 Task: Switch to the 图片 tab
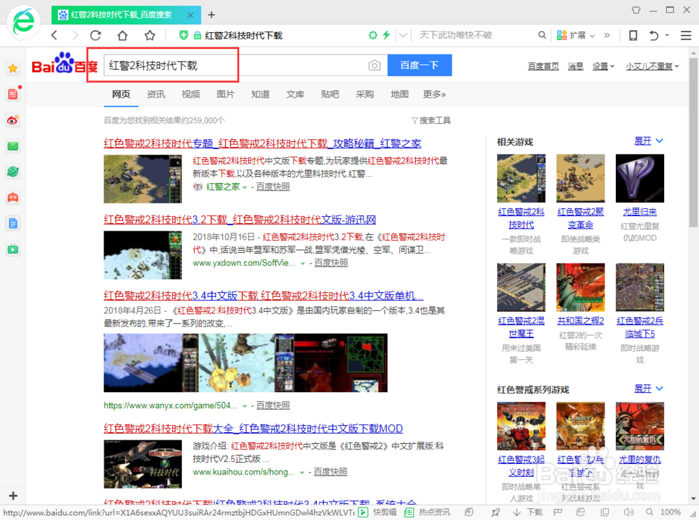226,94
